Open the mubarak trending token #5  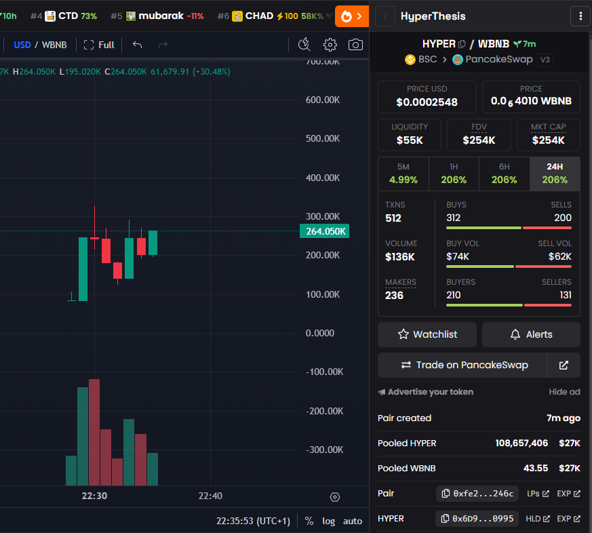pos(157,16)
